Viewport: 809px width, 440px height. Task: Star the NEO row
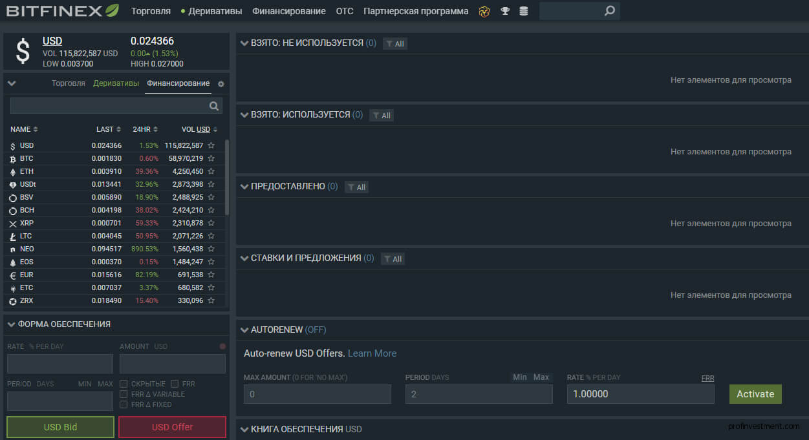pyautogui.click(x=211, y=249)
